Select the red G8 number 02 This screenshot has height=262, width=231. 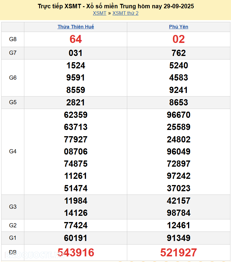click(x=179, y=39)
